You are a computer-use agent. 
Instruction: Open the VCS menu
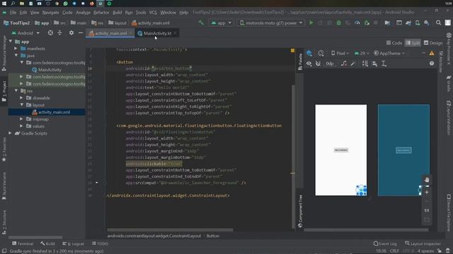153,13
